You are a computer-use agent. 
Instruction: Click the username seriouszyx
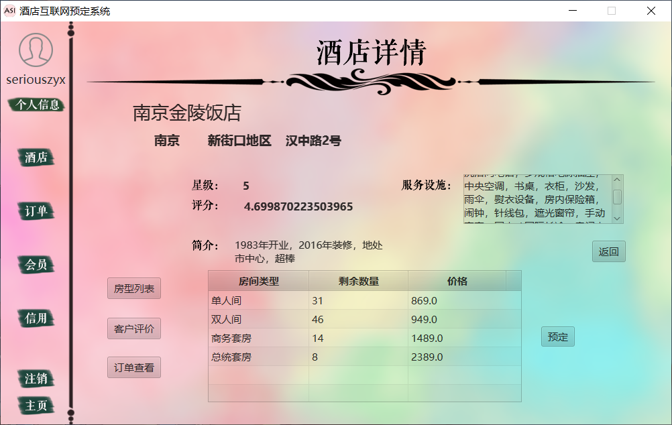pos(36,80)
